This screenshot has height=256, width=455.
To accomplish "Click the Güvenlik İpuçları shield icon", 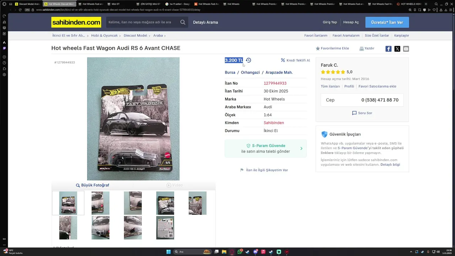I will pos(324,134).
